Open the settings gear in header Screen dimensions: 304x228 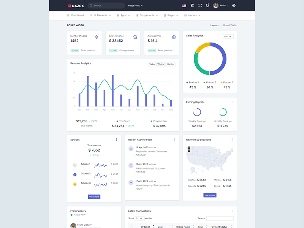(x=234, y=6)
